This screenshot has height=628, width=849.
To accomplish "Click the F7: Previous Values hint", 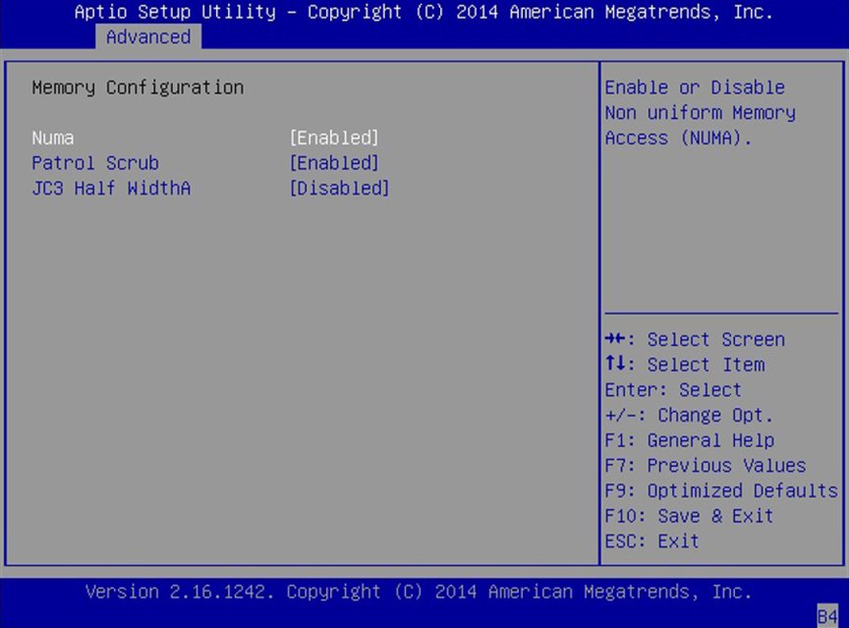I will point(705,466).
